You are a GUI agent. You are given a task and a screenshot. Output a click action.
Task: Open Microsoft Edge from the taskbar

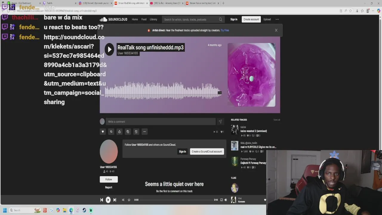click(x=71, y=210)
